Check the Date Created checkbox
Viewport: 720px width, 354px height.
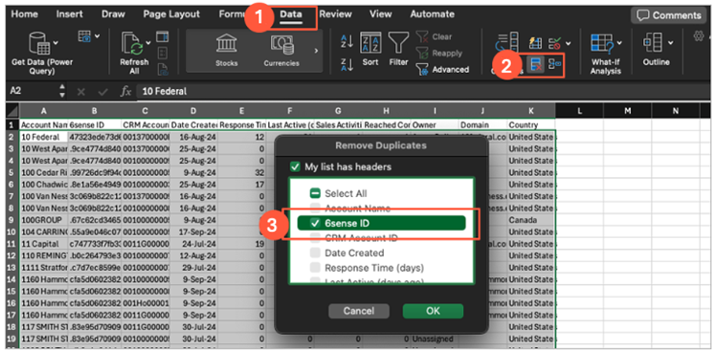point(315,253)
